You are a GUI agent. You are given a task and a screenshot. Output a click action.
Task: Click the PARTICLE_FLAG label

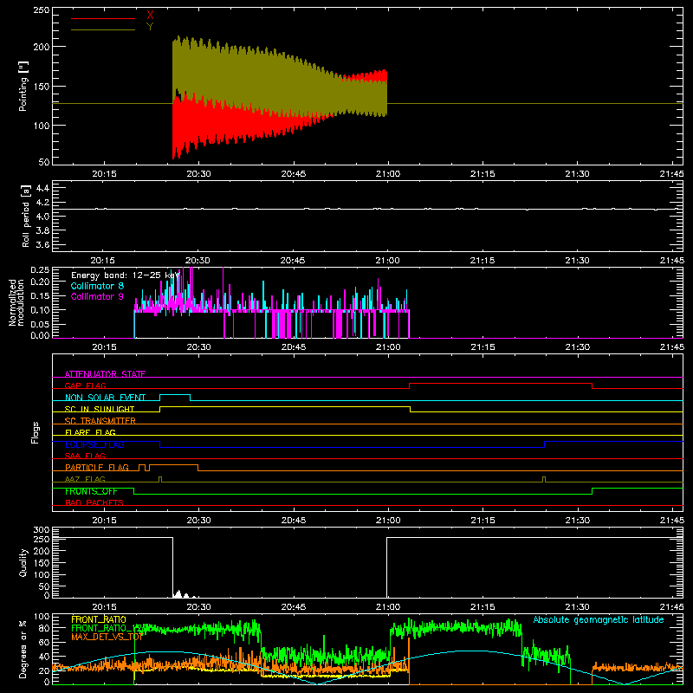coord(97,468)
